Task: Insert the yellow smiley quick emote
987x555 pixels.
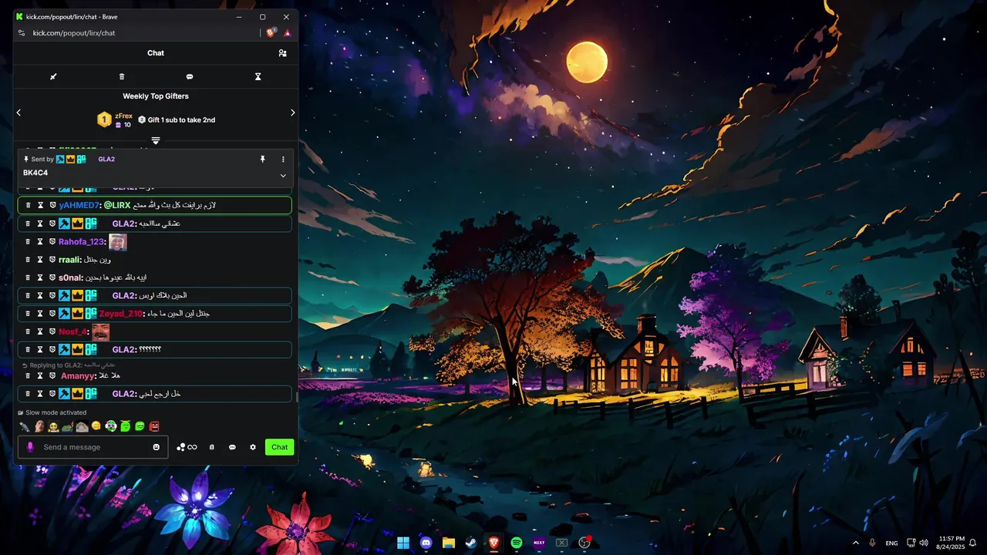Action: coord(96,426)
